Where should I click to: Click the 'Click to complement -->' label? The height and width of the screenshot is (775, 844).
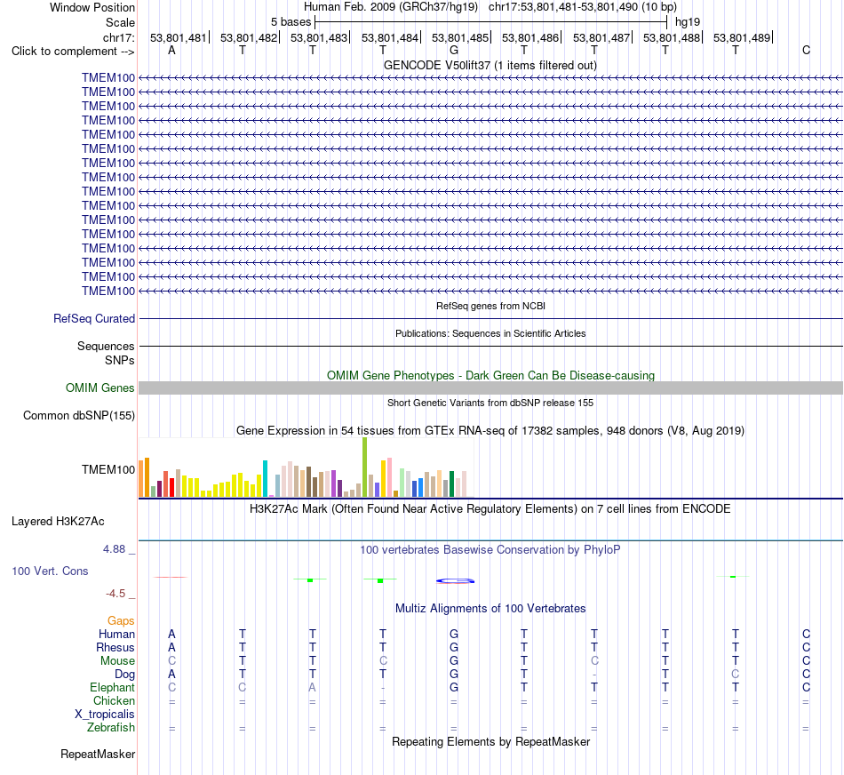tap(73, 52)
